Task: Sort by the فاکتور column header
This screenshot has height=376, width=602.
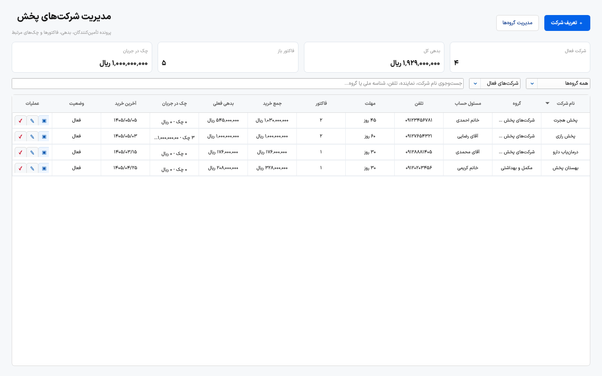Action: [x=321, y=104]
